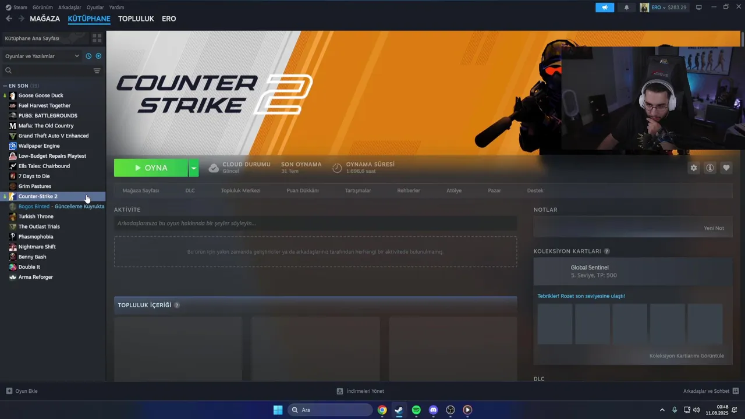The width and height of the screenshot is (745, 419).
Task: Open help icon next to Topluluk İçeriği
Action: (x=177, y=305)
